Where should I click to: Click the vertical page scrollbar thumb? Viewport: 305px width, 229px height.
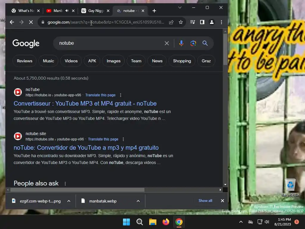[x=225, y=49]
